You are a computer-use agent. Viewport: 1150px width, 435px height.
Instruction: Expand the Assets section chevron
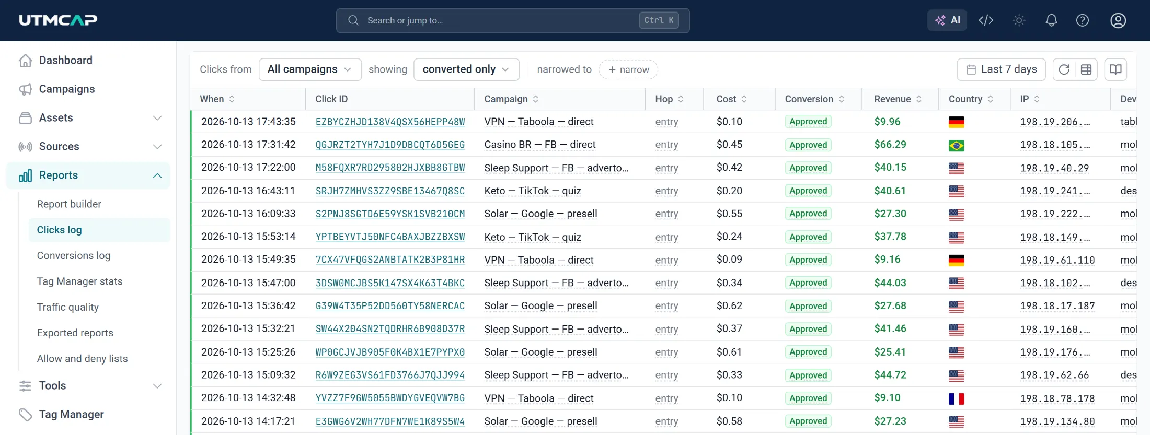point(157,118)
